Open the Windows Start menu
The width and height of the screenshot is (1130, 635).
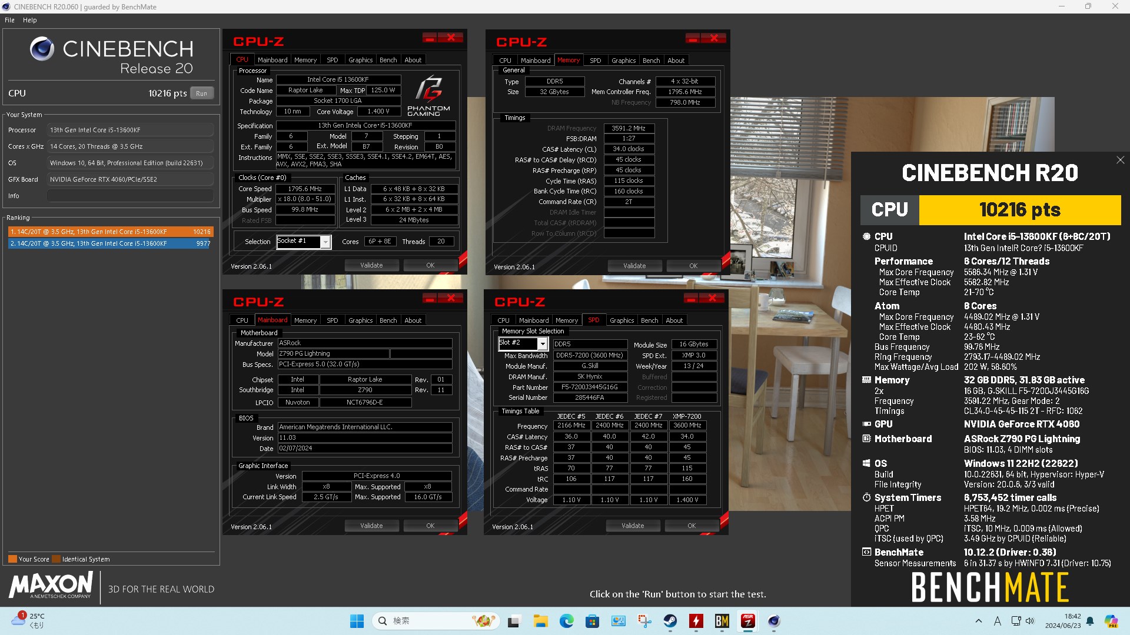357,621
